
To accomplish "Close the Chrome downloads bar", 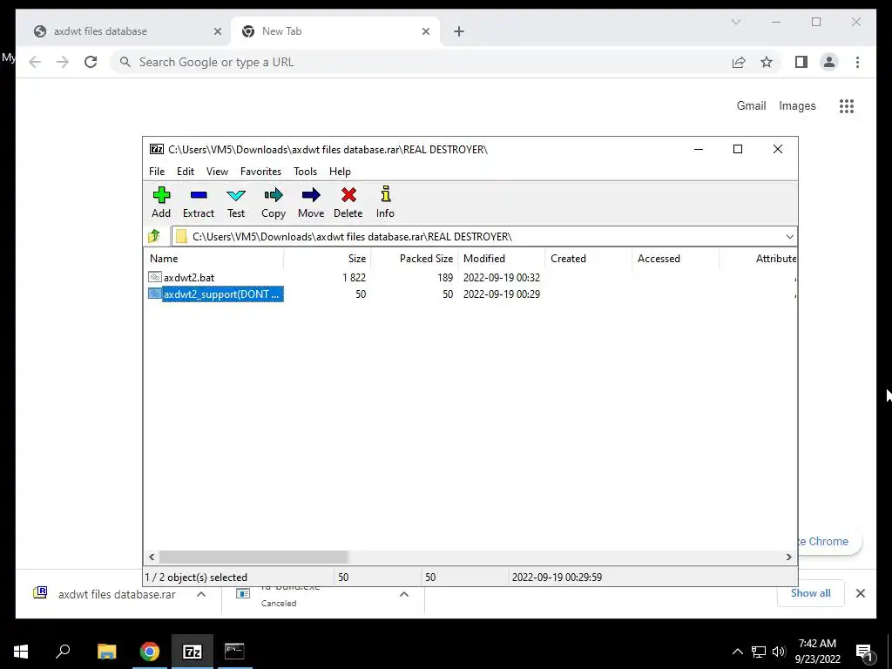I will pos(860,593).
